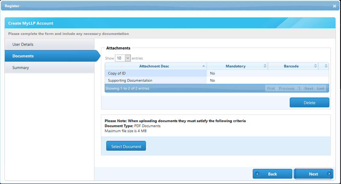Select page 1 in pagination
This screenshot has height=184, width=341.
(299, 88)
